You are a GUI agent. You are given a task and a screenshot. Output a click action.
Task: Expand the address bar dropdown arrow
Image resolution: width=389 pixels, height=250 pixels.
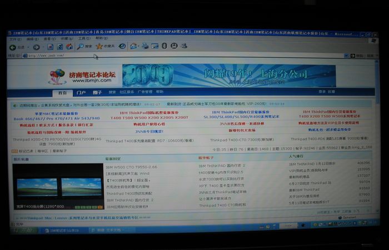[x=346, y=56]
